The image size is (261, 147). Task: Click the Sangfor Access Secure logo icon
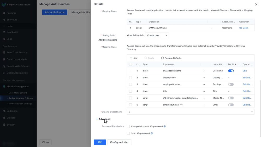coord(4,4)
